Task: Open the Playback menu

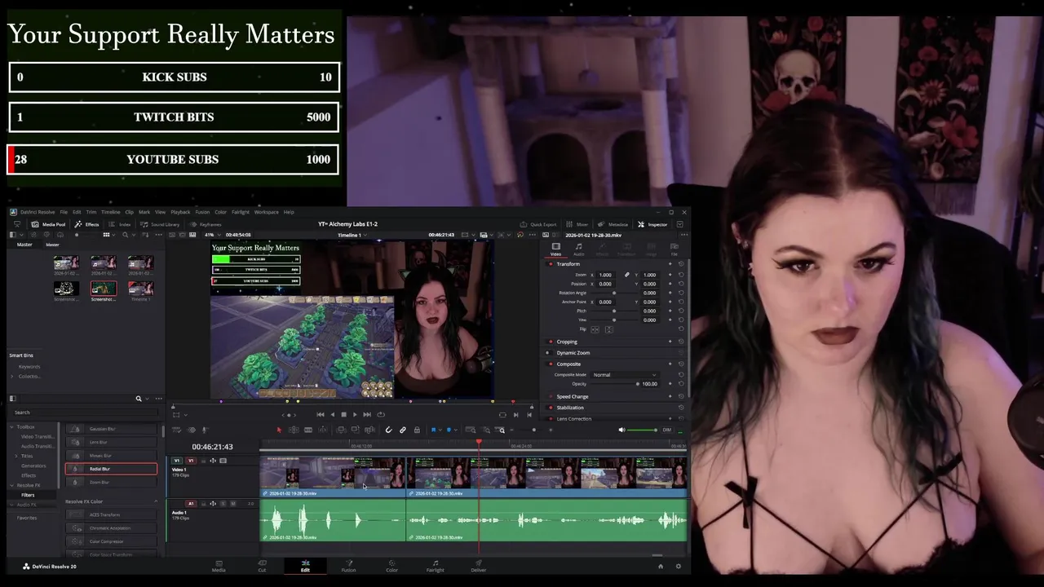Action: tap(180, 212)
